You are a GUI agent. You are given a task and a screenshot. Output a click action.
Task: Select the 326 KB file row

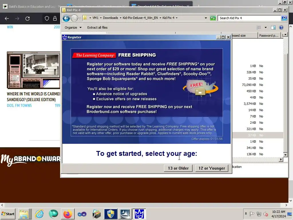[258, 72]
